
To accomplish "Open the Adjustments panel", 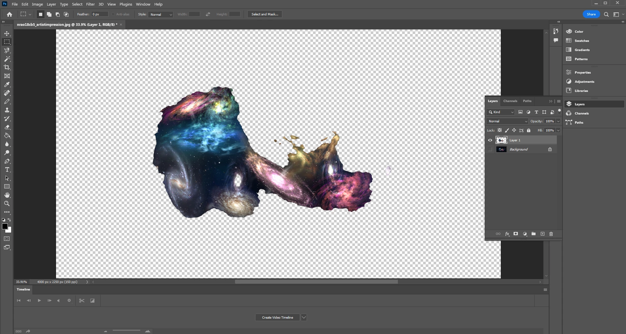I will [584, 81].
